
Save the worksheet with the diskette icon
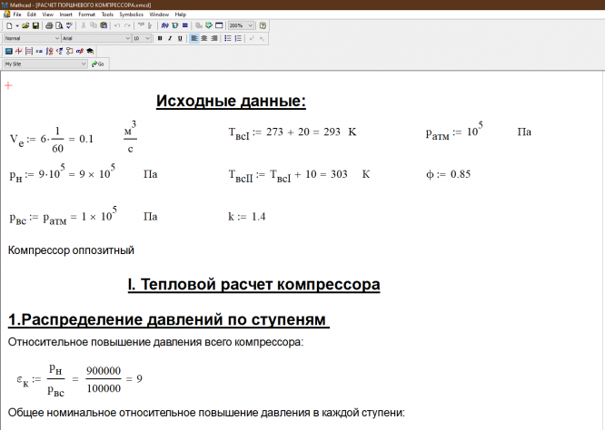(x=35, y=26)
